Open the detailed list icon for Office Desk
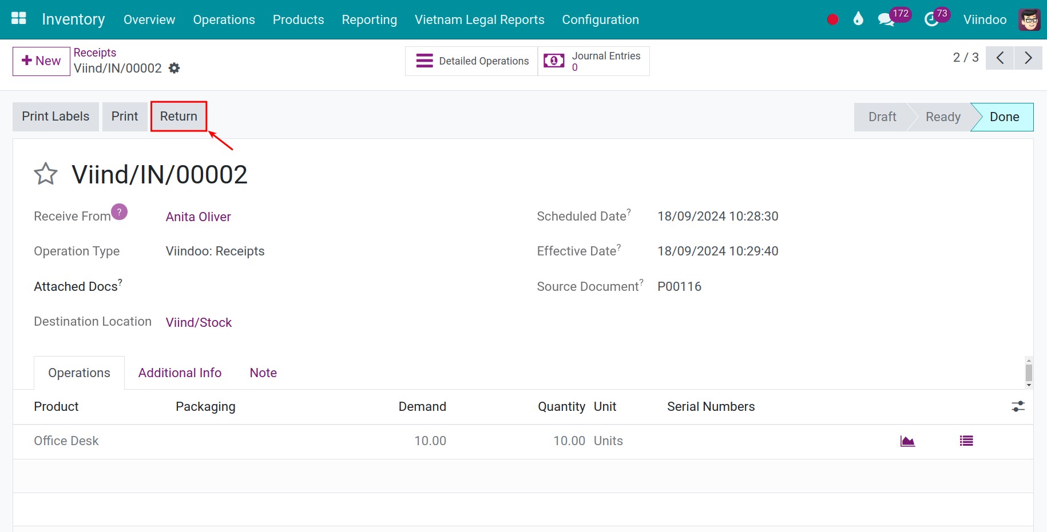1047x532 pixels. pyautogui.click(x=966, y=441)
